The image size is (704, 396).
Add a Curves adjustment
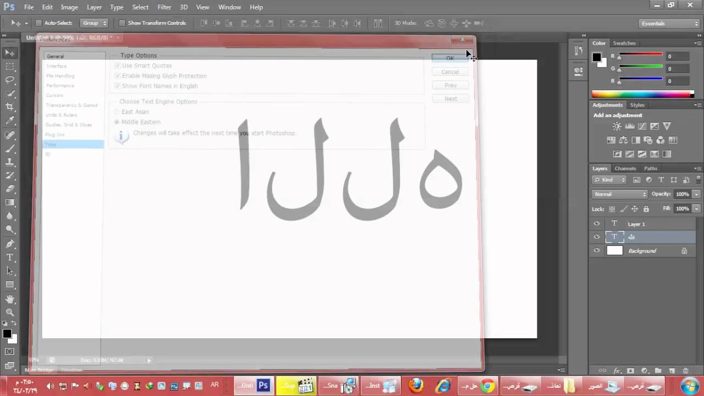(x=642, y=127)
